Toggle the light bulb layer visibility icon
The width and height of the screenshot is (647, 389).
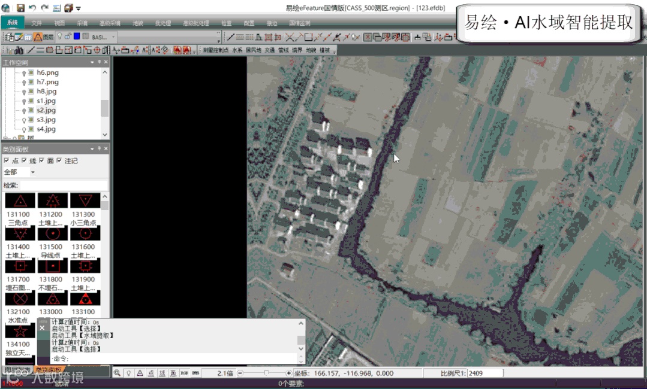tap(59, 37)
